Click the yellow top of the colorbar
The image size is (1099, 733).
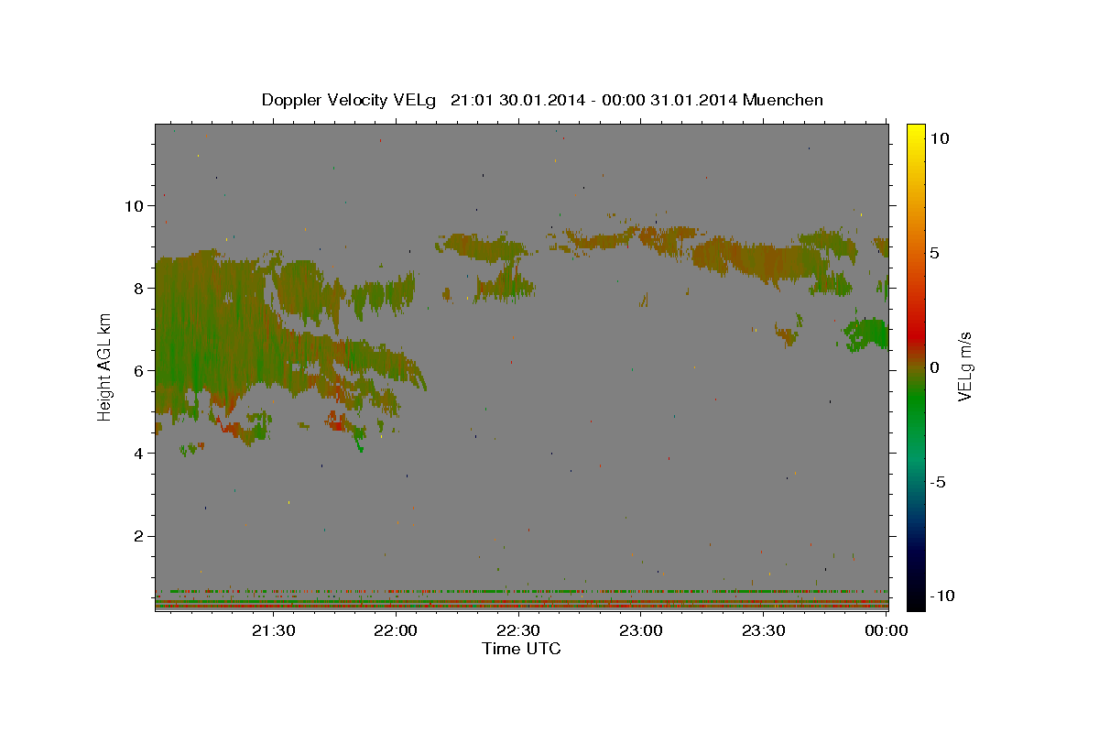(x=916, y=136)
